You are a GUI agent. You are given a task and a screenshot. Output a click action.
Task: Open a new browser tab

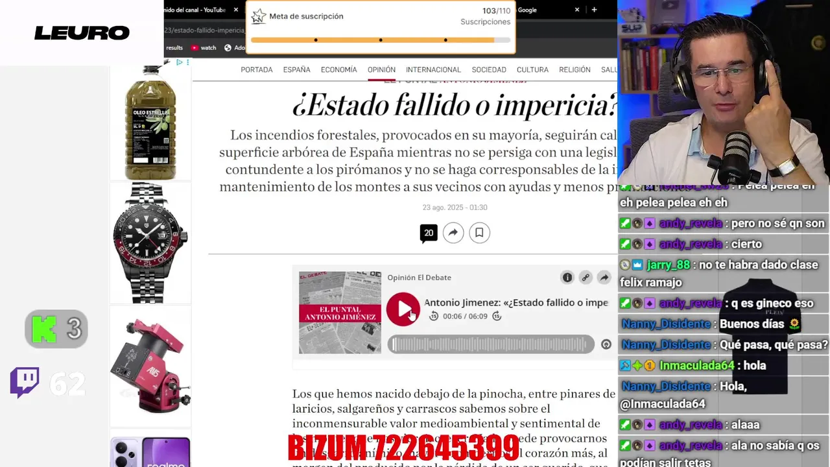click(x=594, y=10)
